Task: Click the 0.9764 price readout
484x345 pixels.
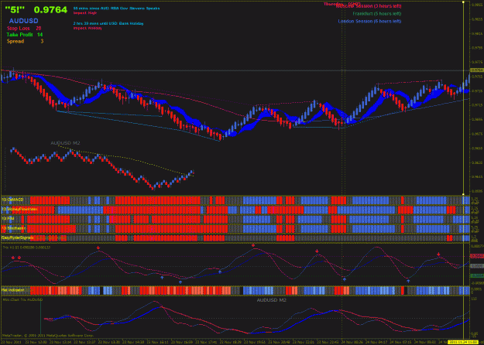Action: pyautogui.click(x=50, y=9)
